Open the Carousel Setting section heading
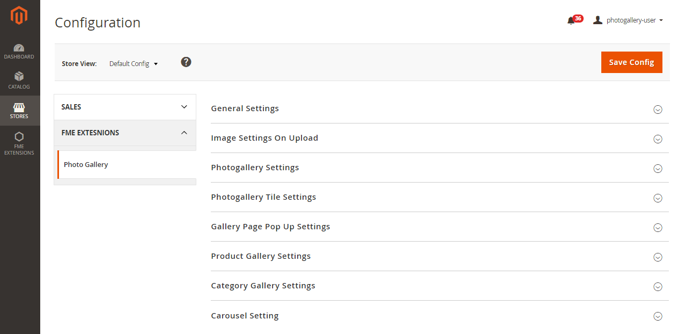The height and width of the screenshot is (334, 678). click(245, 316)
